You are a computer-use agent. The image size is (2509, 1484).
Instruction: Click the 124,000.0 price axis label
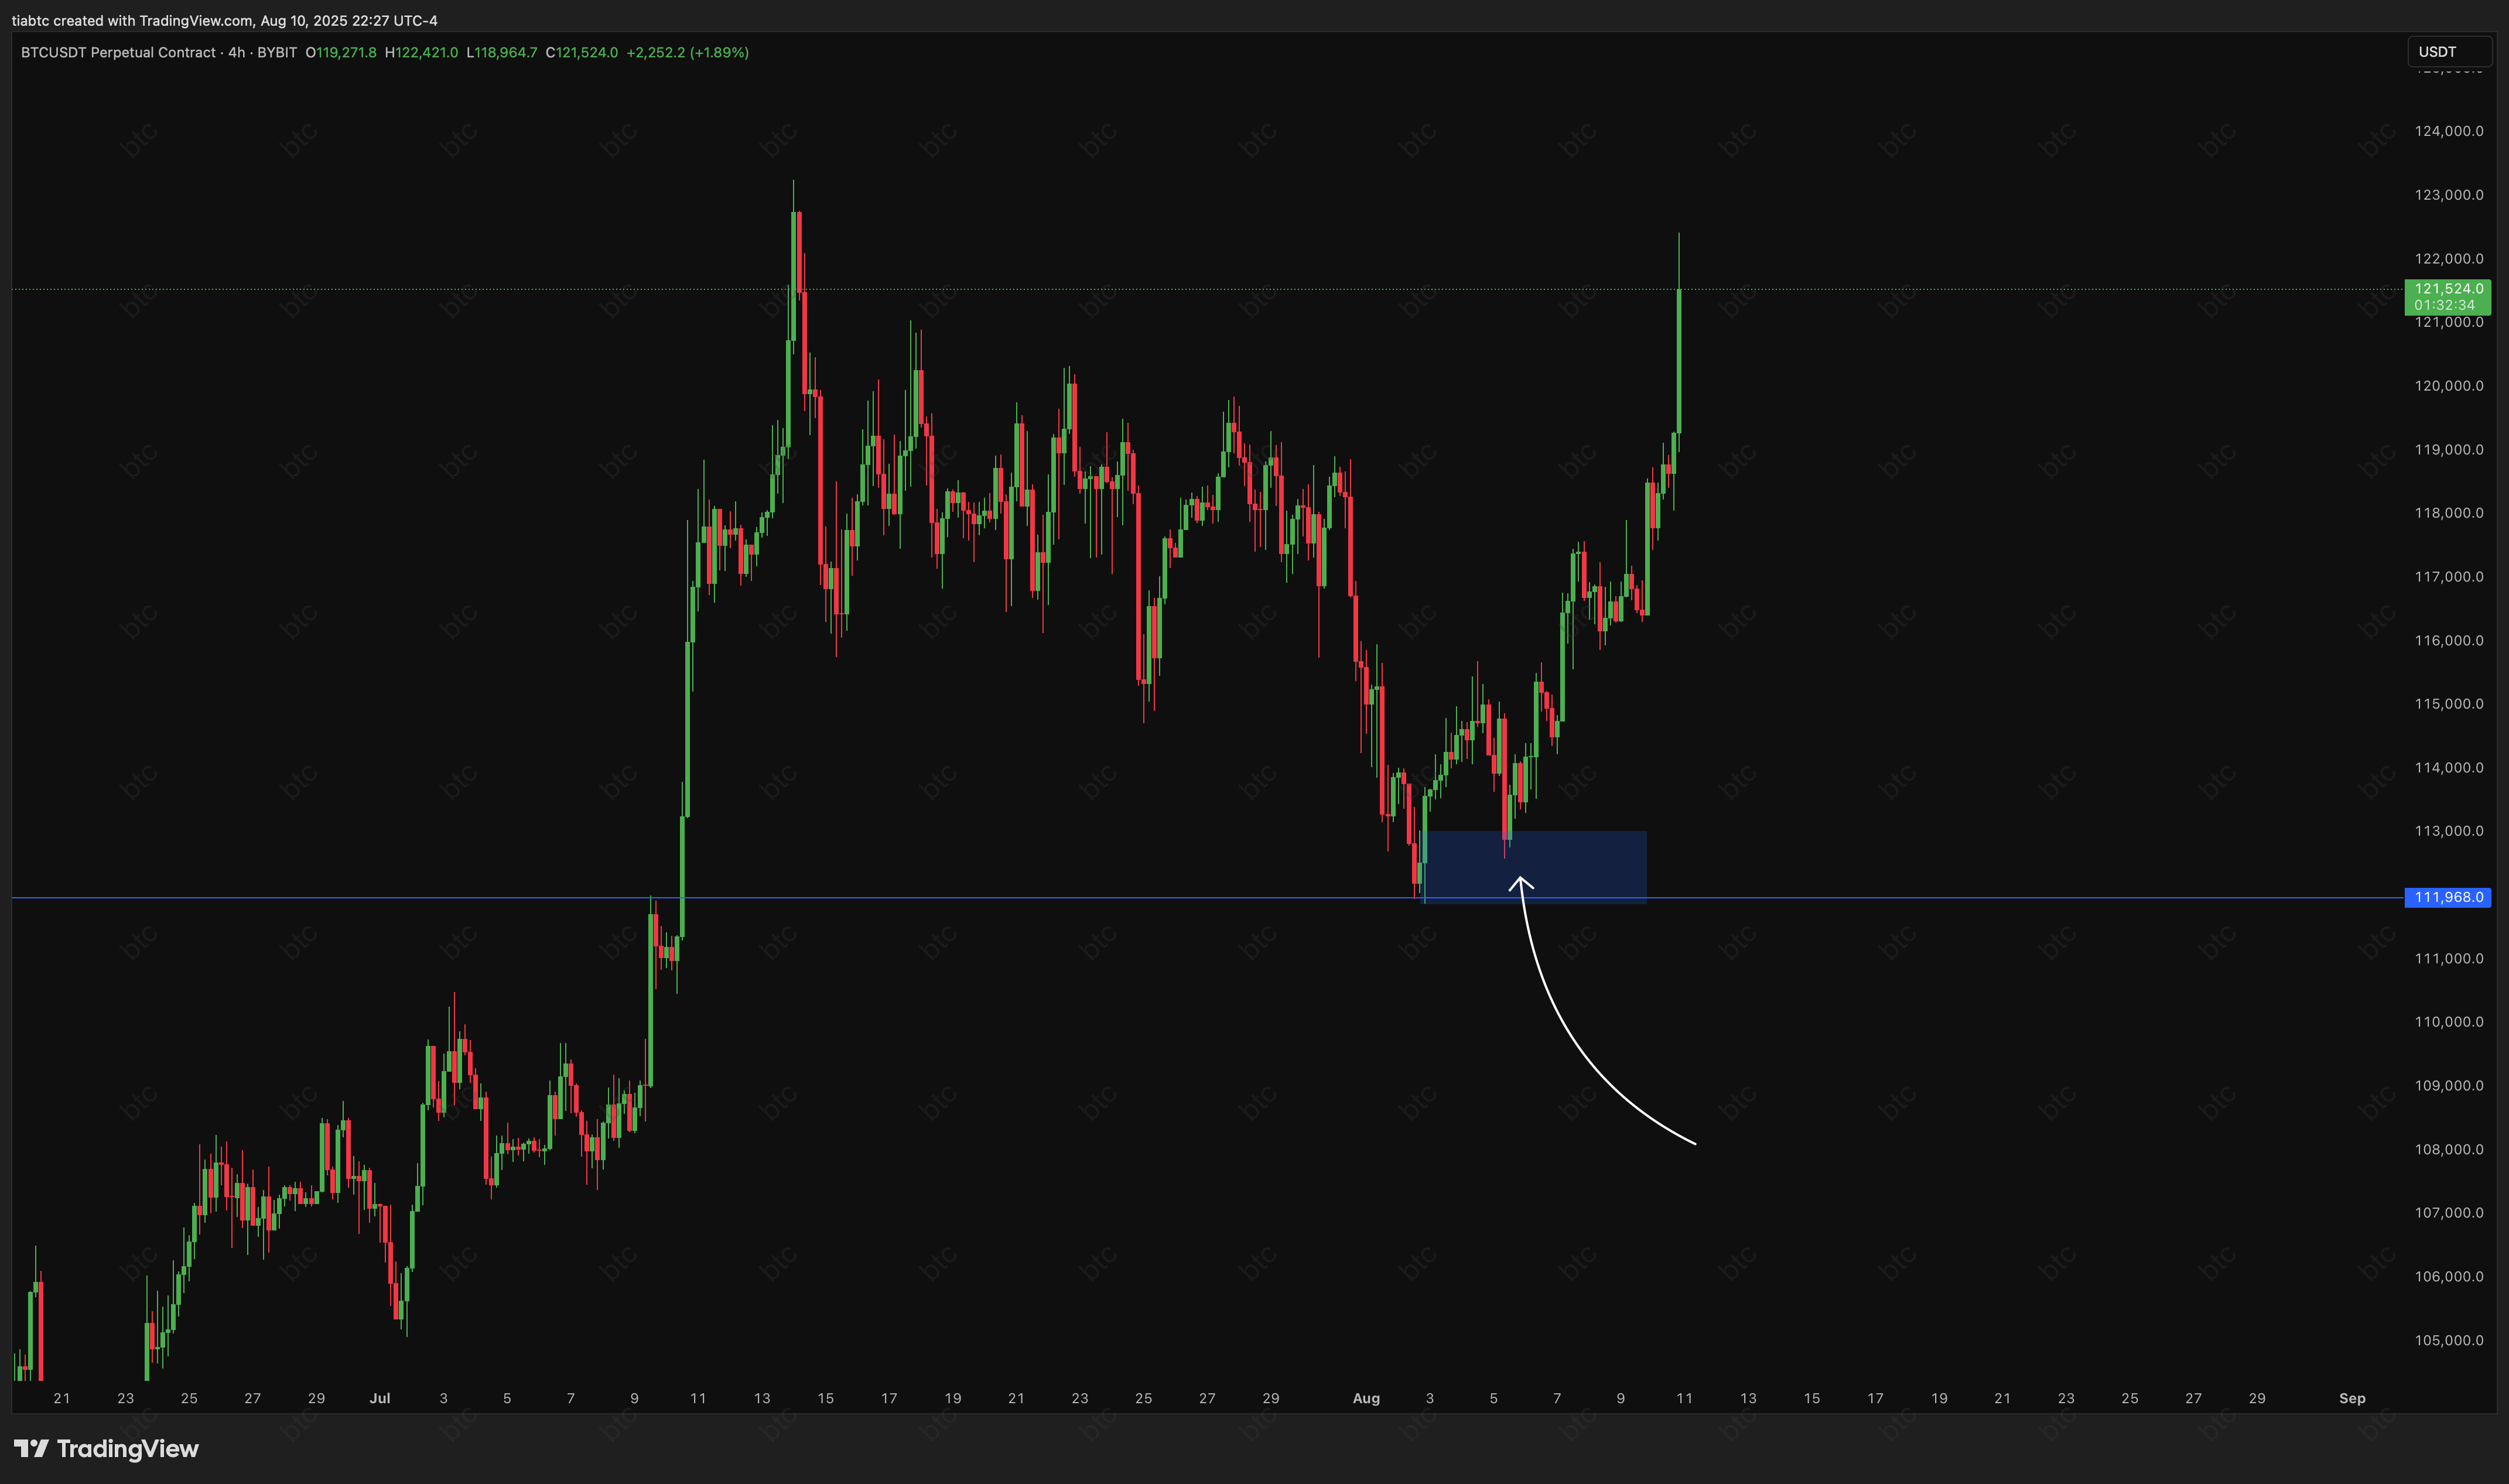(x=2448, y=131)
